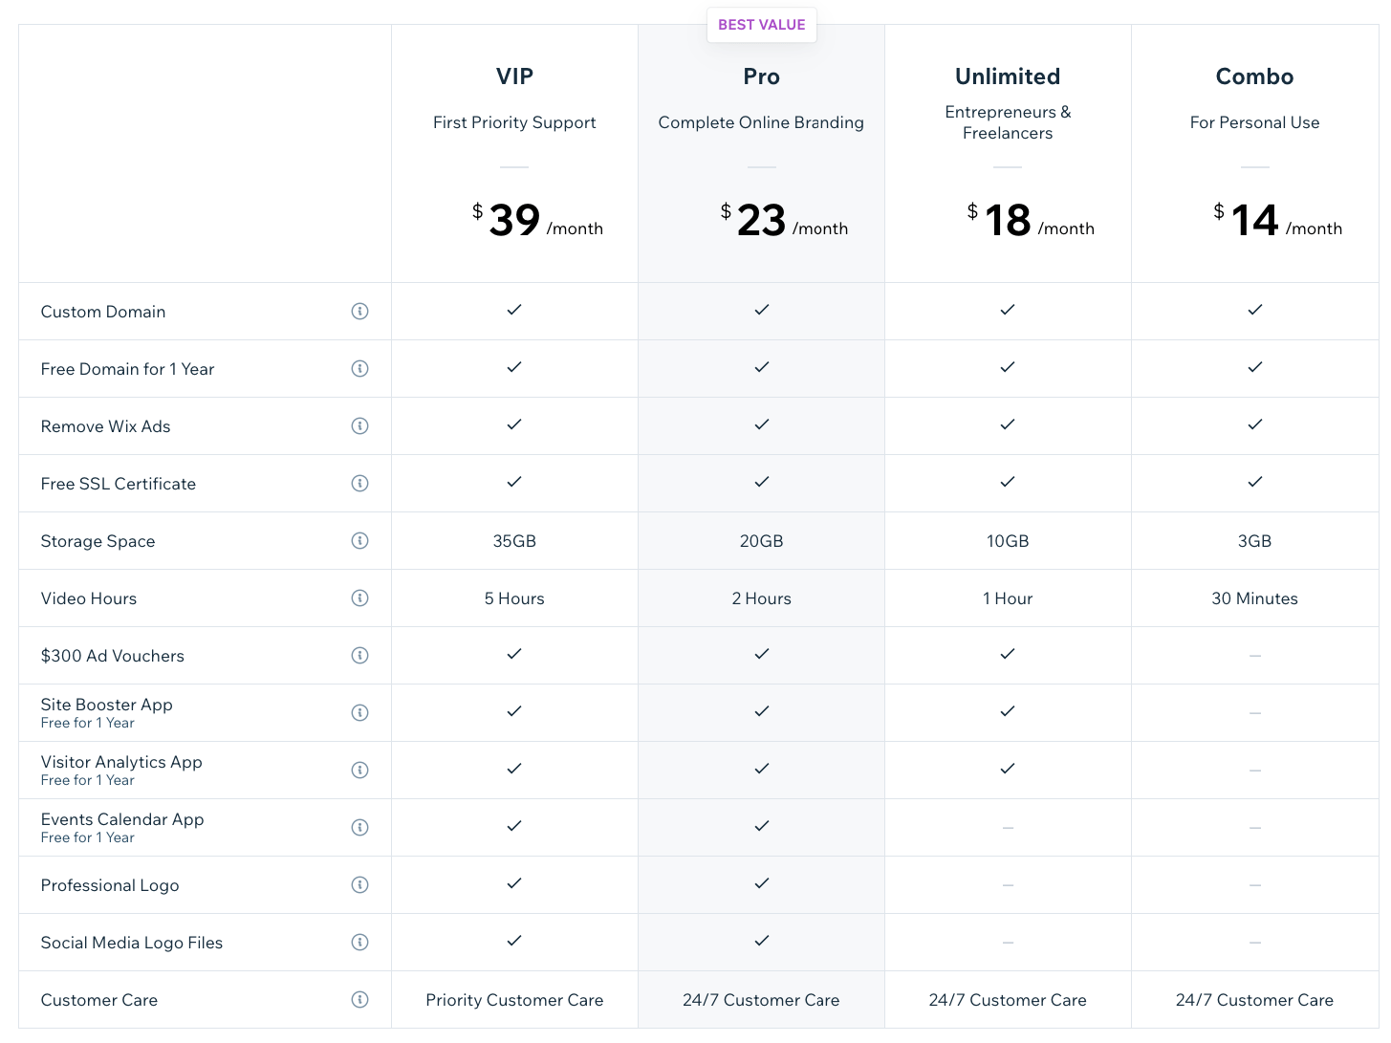Click the Site Booster App info icon
Image resolution: width=1391 pixels, height=1043 pixels.
(x=360, y=712)
